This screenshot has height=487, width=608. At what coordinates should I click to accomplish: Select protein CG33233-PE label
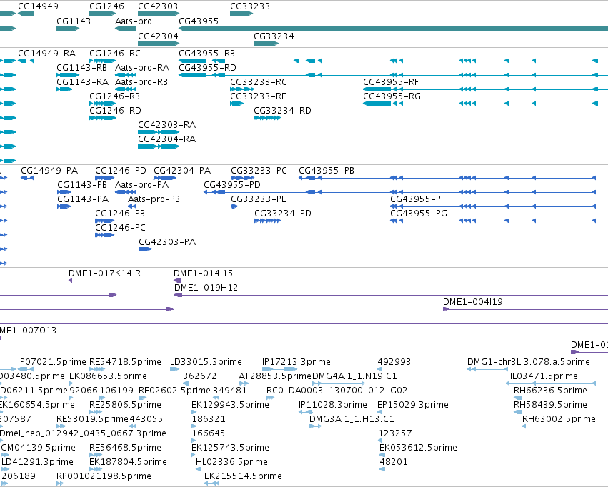(259, 199)
